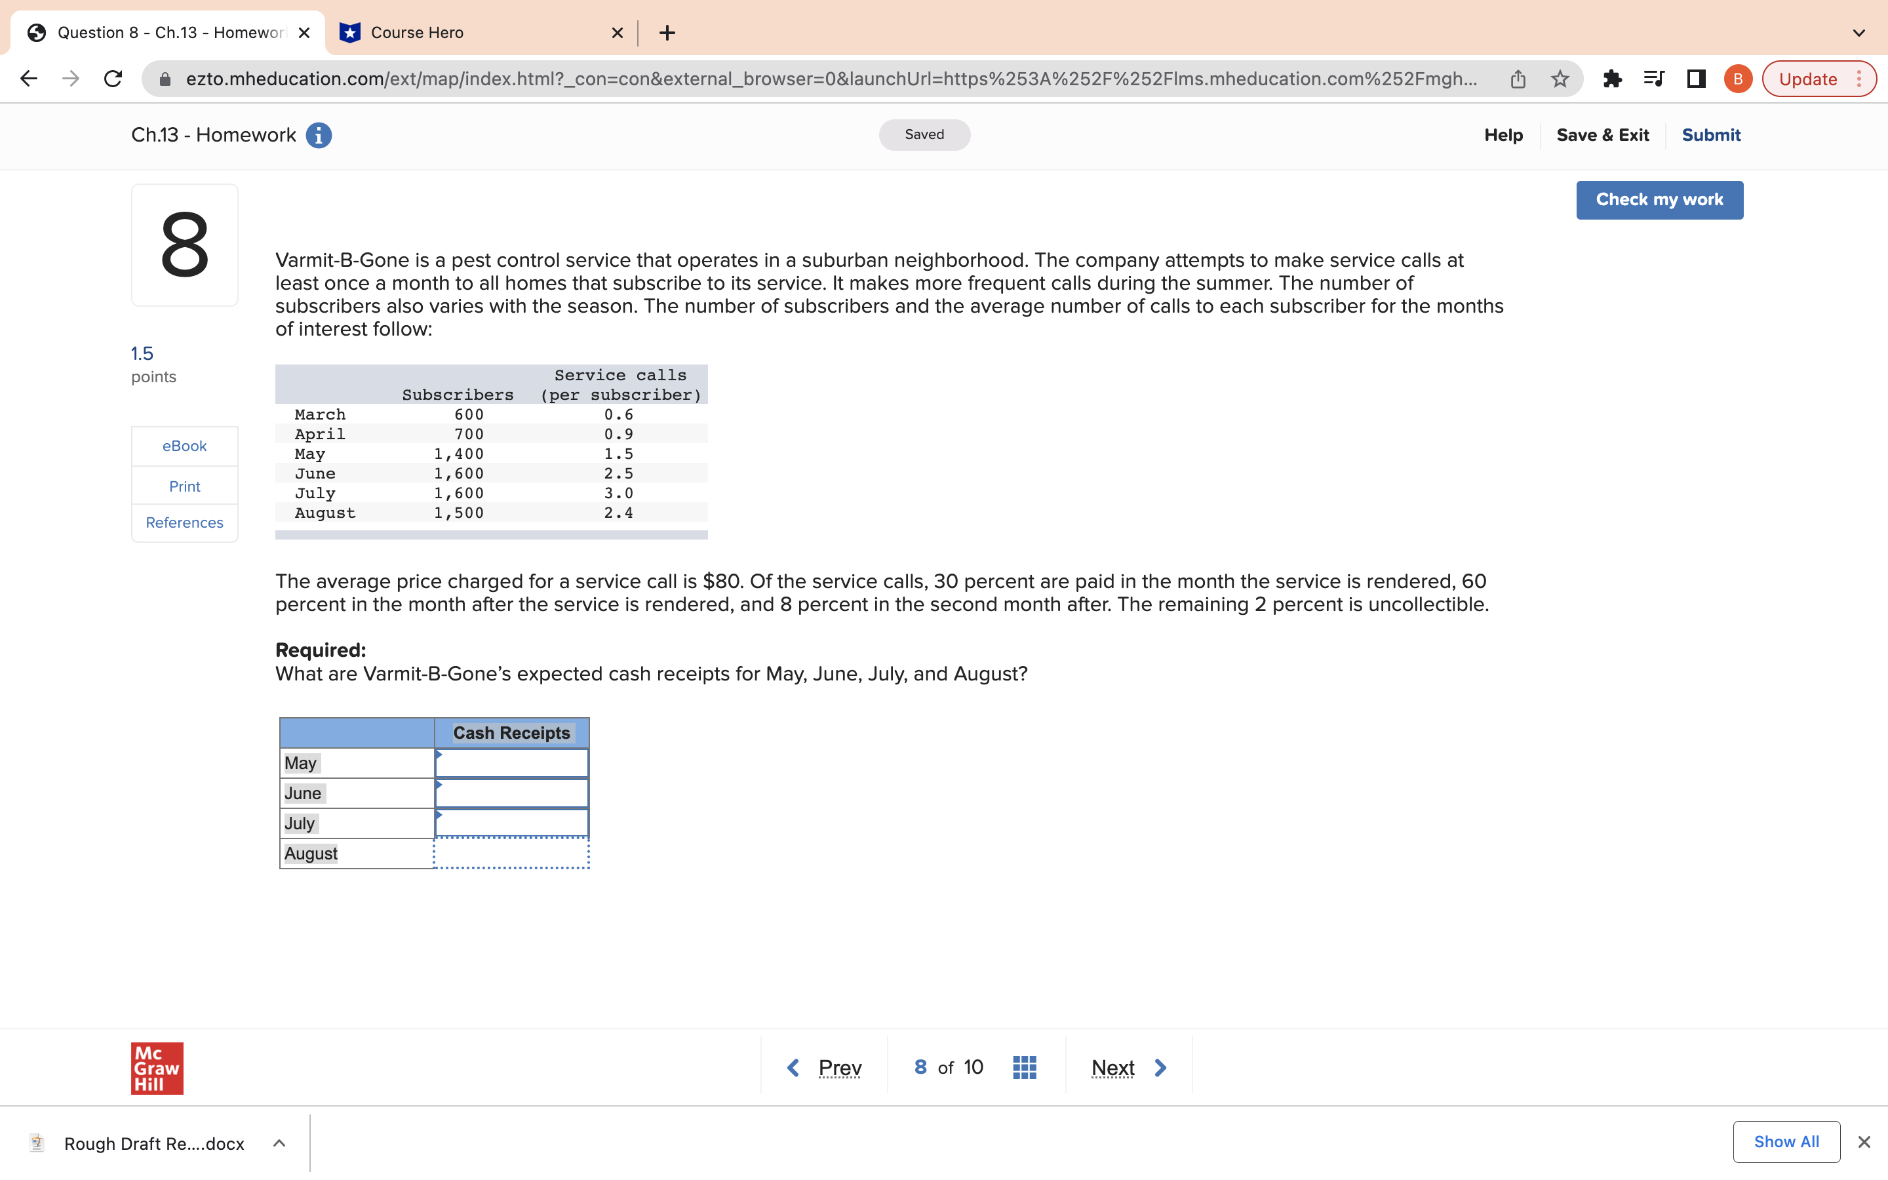Open the References link
This screenshot has width=1888, height=1180.
(x=184, y=522)
